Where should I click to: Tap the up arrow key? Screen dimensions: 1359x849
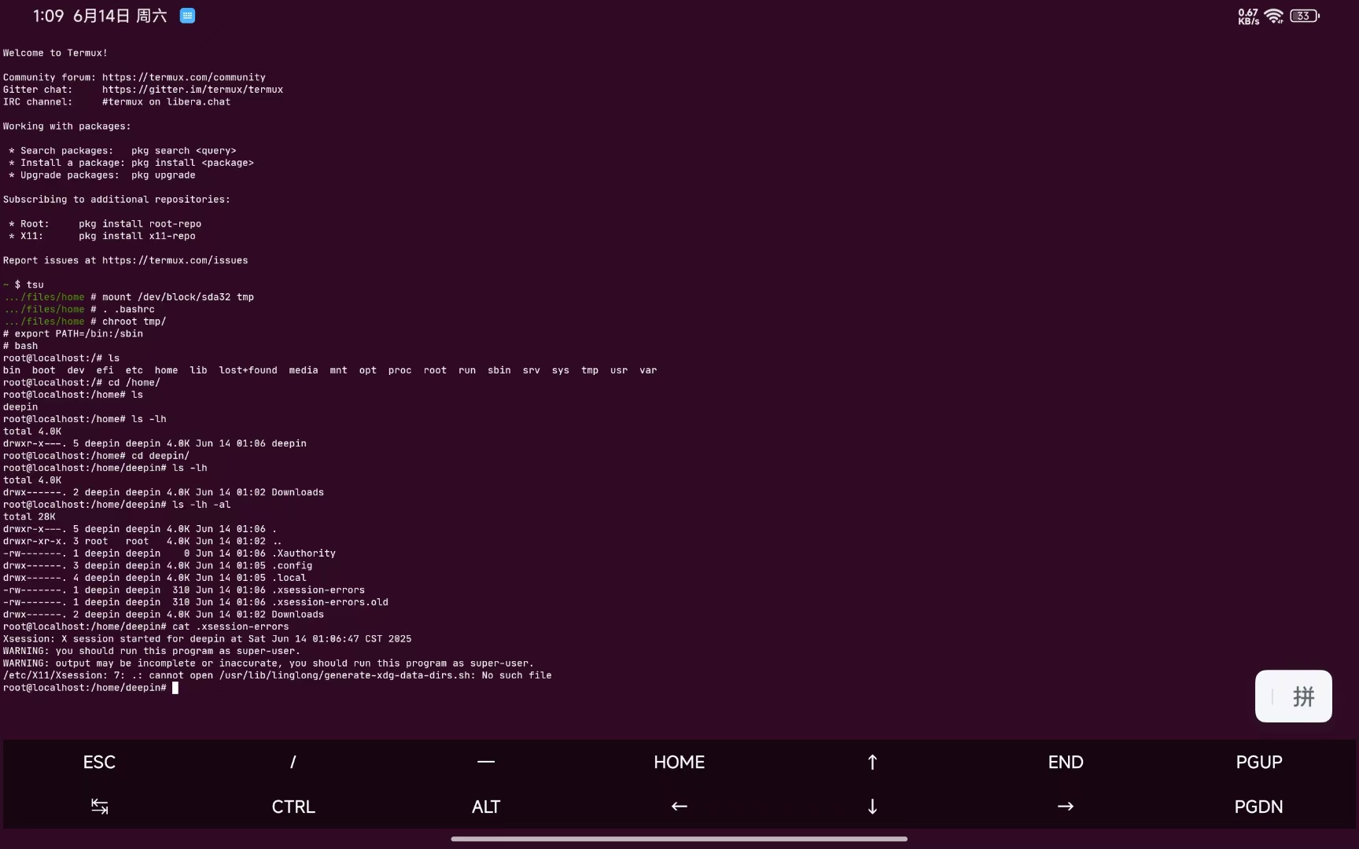(872, 762)
